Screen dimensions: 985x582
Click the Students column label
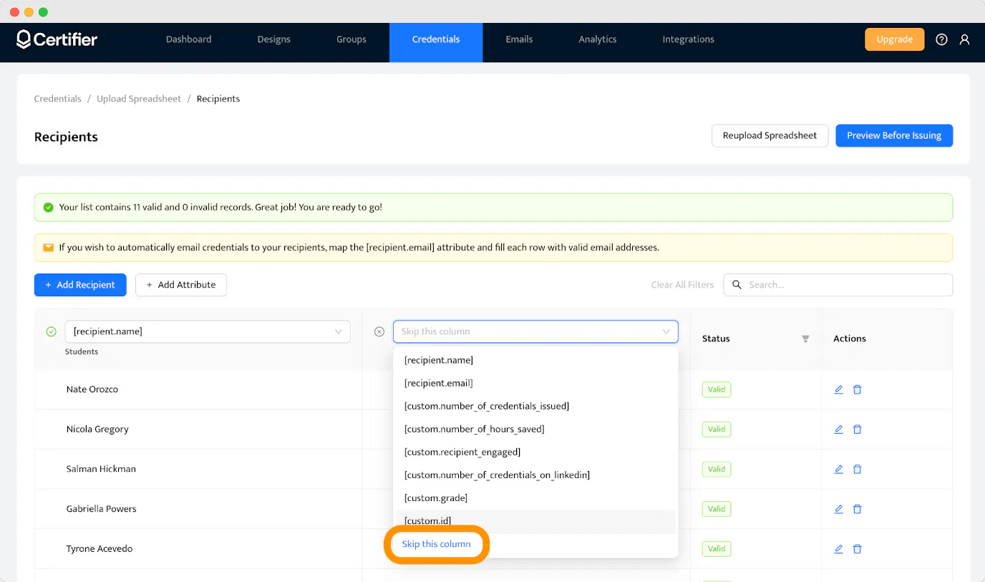(x=82, y=351)
